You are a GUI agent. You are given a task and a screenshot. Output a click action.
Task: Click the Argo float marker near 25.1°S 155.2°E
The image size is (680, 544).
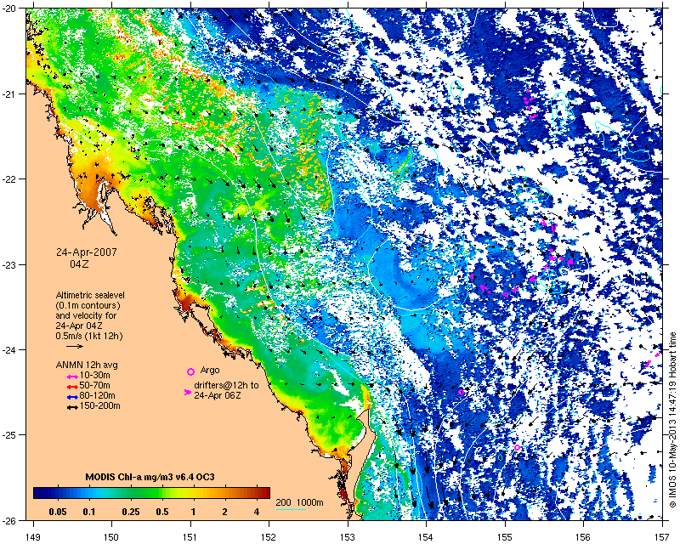click(x=517, y=447)
